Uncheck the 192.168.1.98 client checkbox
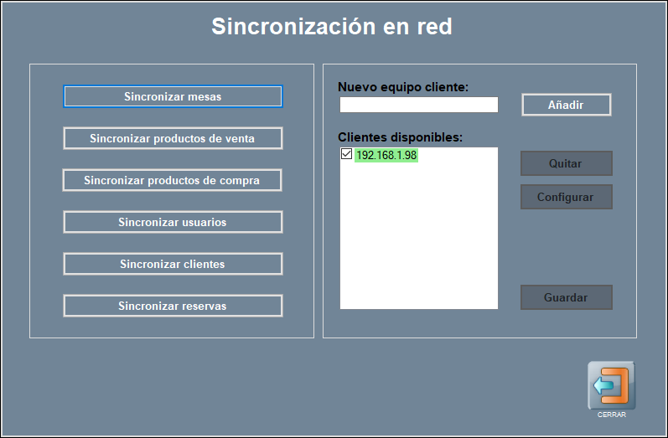This screenshot has height=438, width=668. 346,155
